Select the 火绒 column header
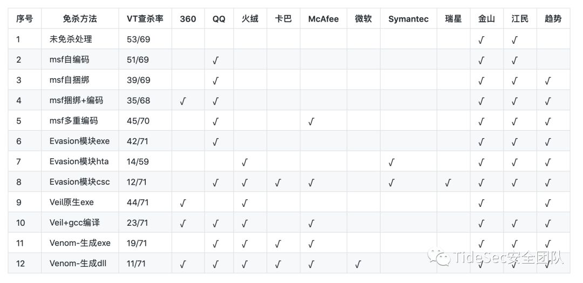This screenshot has width=583, height=283. click(249, 19)
